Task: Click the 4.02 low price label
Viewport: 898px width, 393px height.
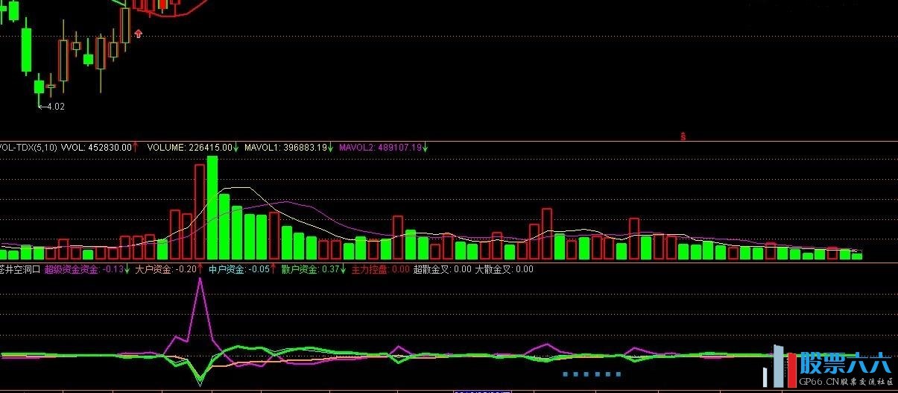Action: pos(54,107)
